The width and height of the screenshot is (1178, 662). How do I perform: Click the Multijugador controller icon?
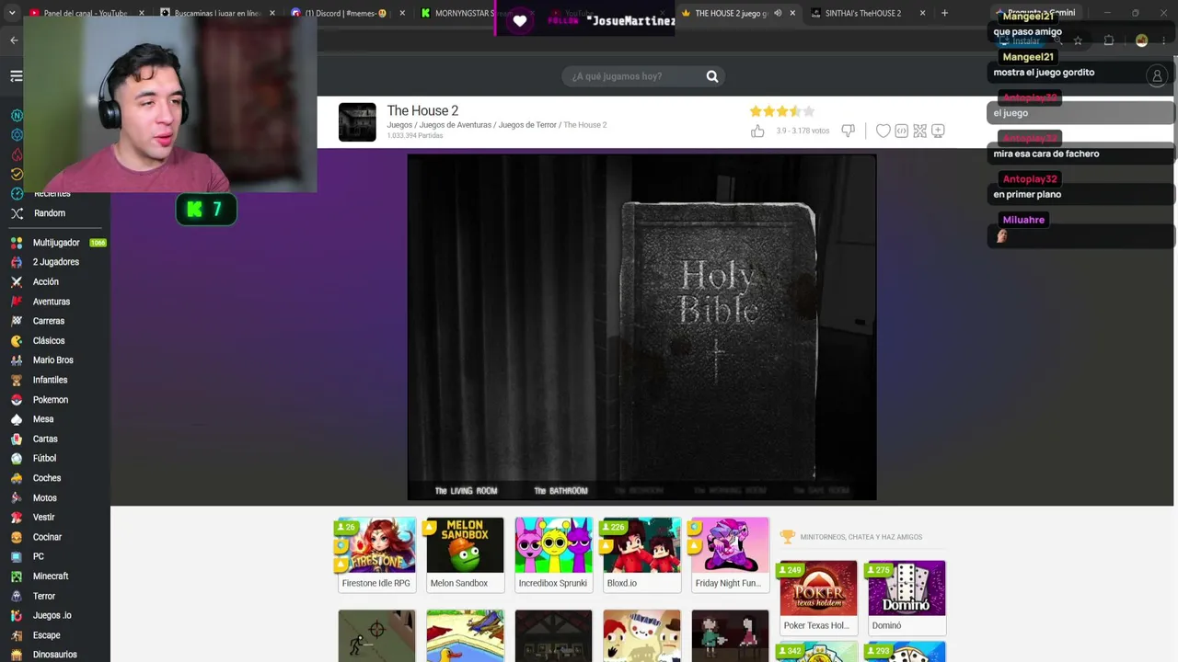tap(17, 243)
